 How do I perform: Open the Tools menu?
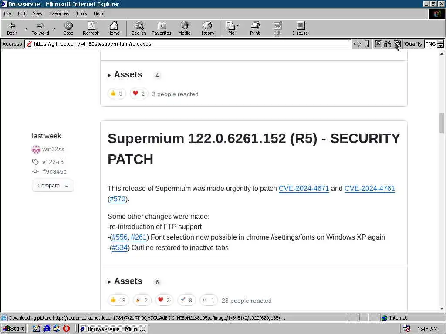pos(81,13)
